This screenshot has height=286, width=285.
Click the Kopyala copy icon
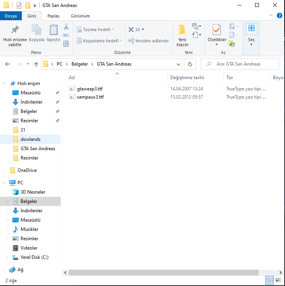[37, 33]
